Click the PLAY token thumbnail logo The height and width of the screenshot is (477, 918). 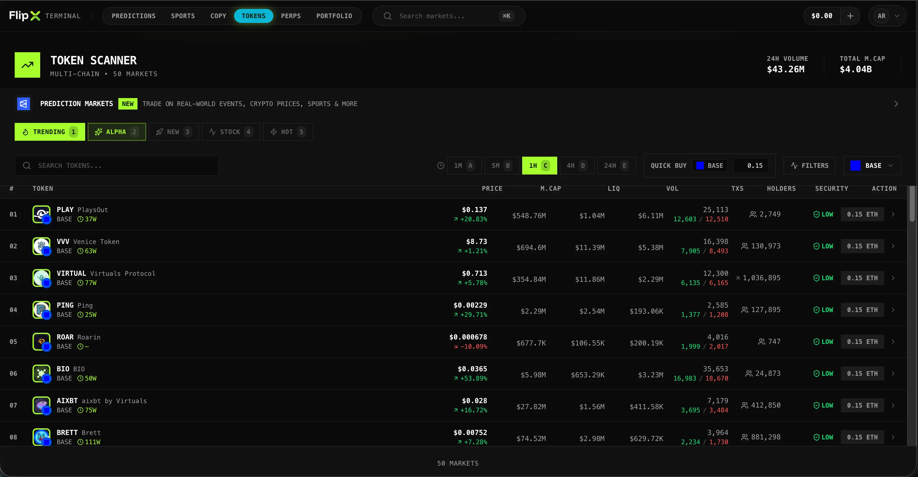tap(41, 214)
